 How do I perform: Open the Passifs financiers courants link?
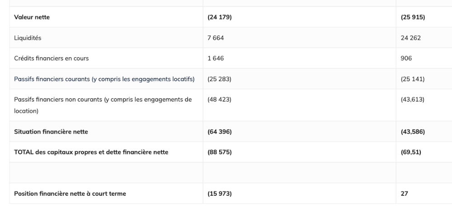click(104, 79)
